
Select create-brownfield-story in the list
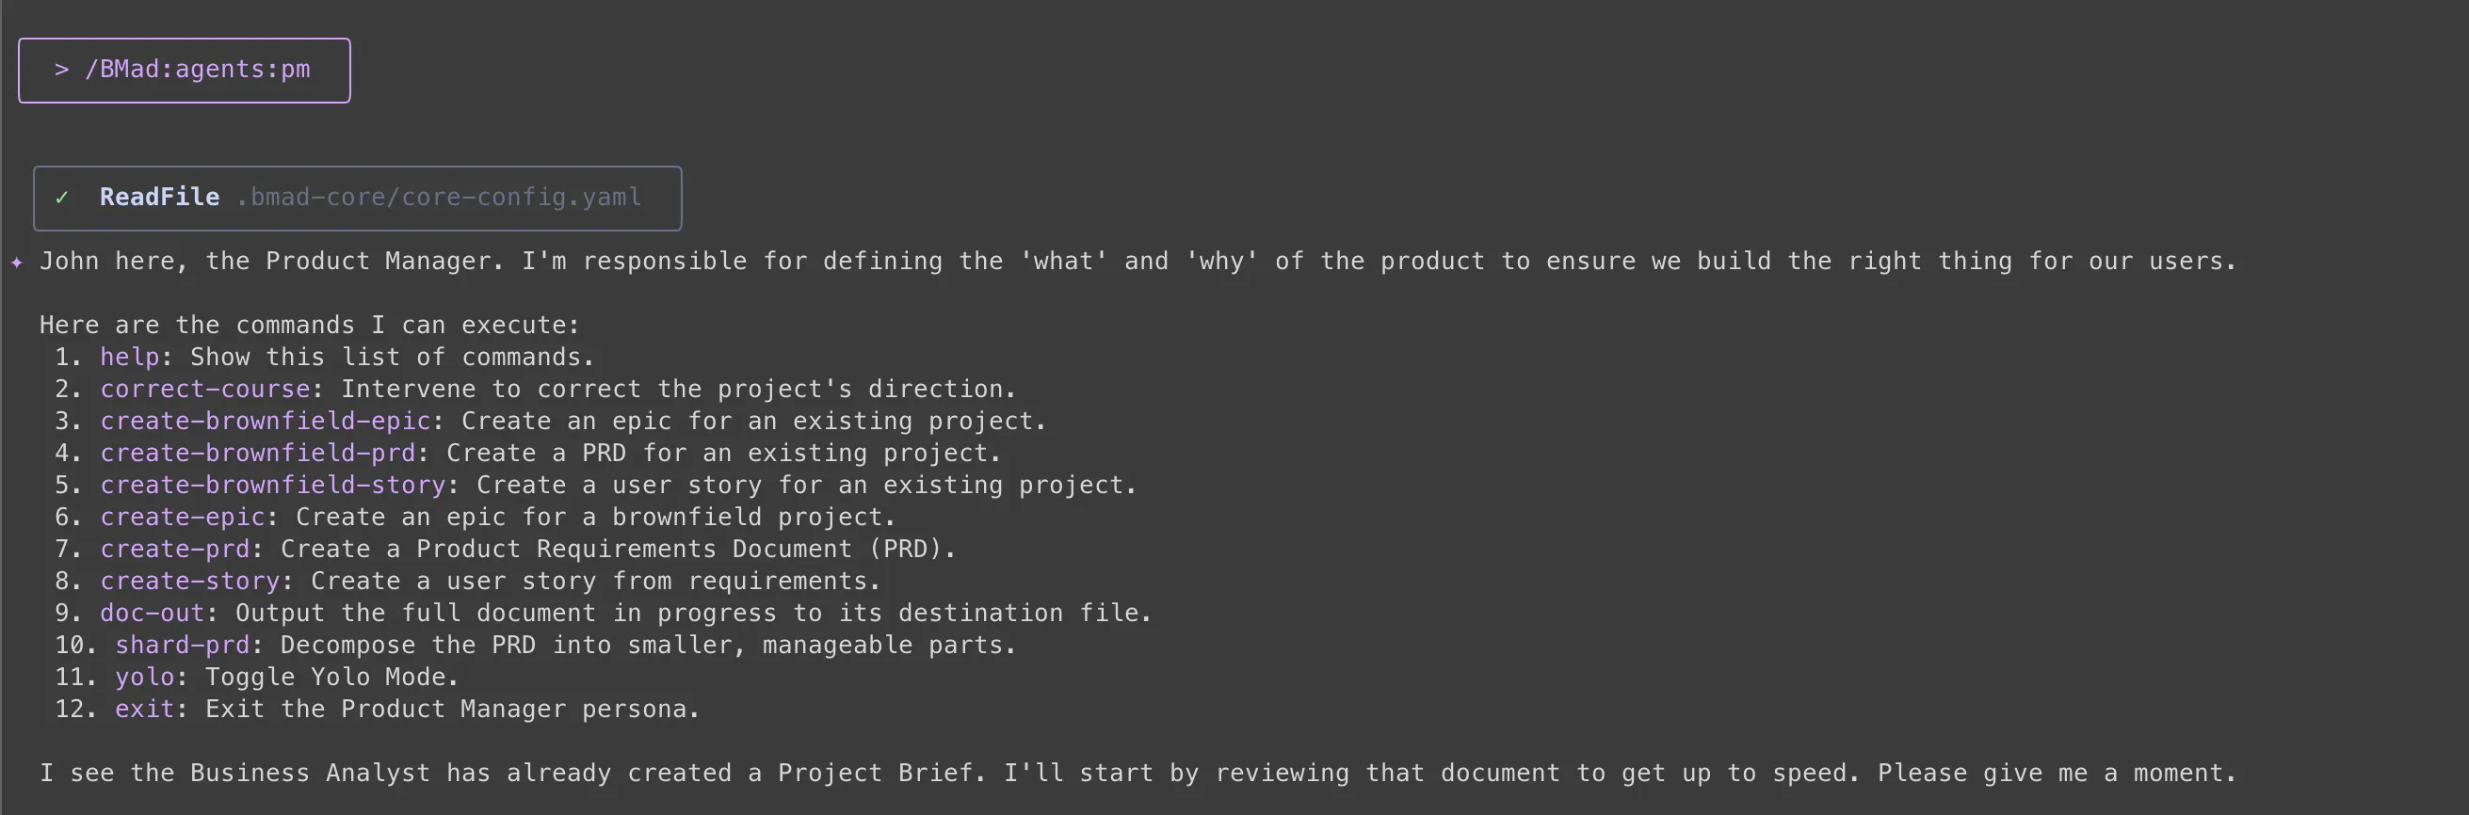coord(273,486)
